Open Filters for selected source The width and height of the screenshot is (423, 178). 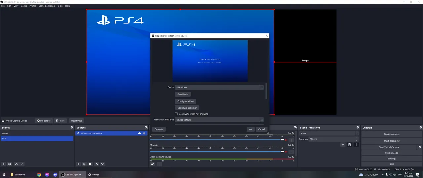point(60,121)
